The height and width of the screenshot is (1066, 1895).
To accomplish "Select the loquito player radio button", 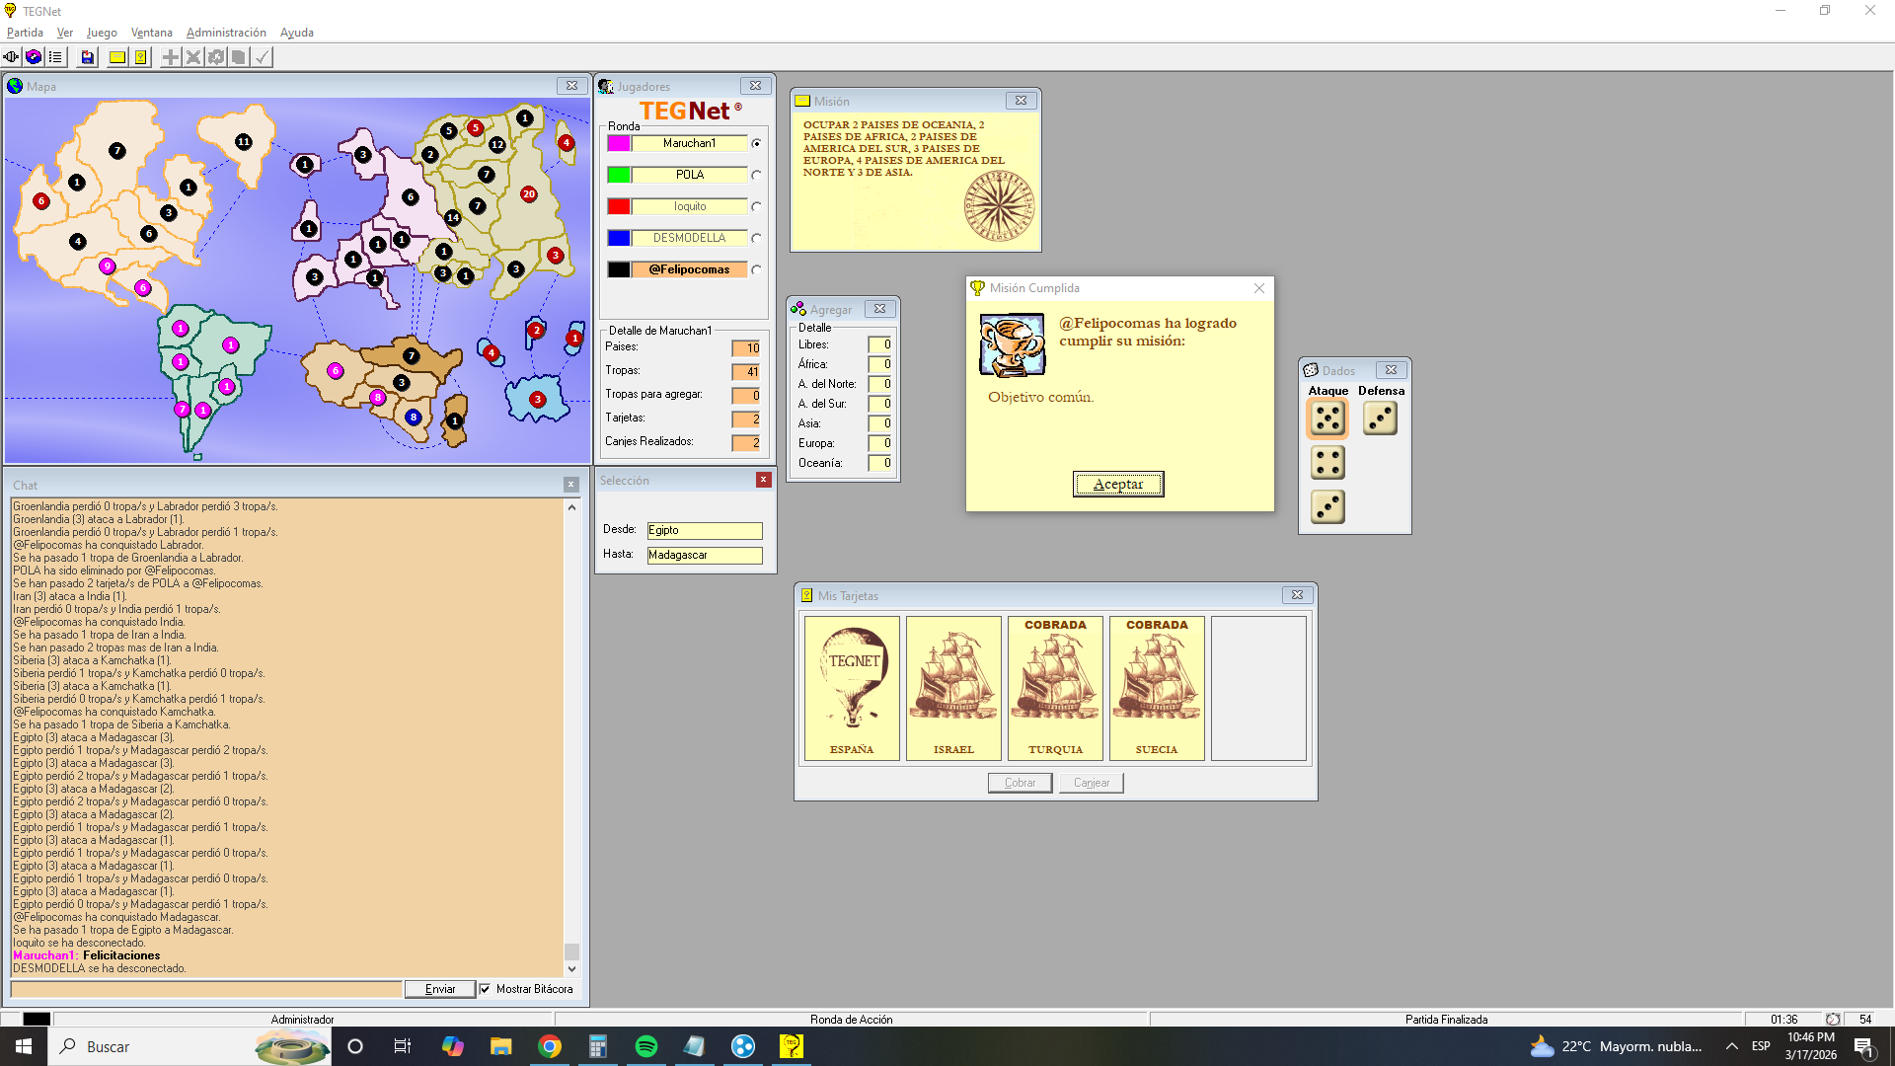I will 756,207.
